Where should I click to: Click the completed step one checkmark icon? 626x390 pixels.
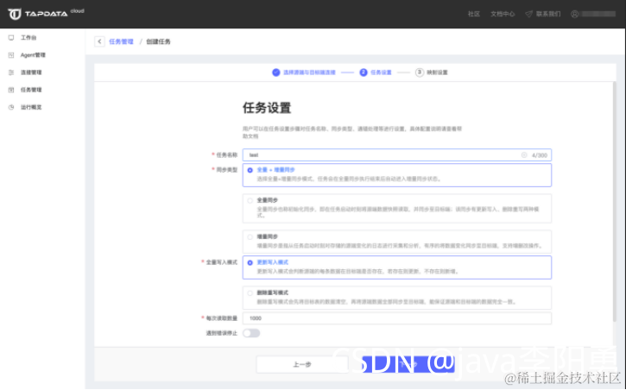point(275,72)
